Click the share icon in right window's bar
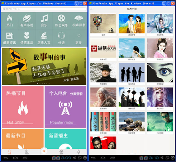 (x=162, y=158)
